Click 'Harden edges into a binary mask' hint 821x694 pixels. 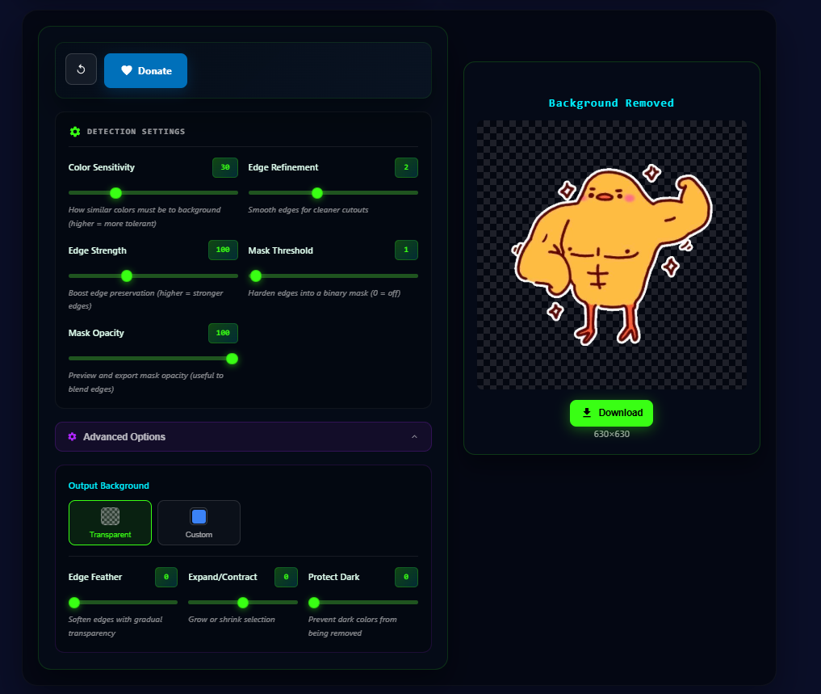click(324, 293)
